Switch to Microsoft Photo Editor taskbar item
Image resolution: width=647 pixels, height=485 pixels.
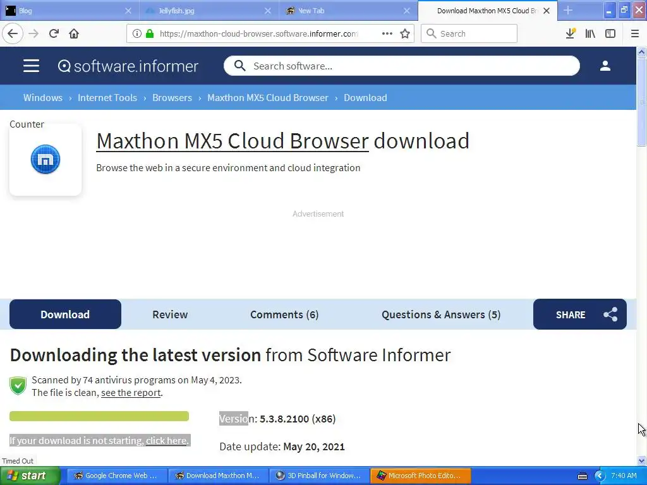coord(420,476)
